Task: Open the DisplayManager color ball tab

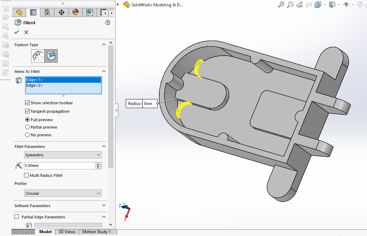Action: click(x=75, y=13)
